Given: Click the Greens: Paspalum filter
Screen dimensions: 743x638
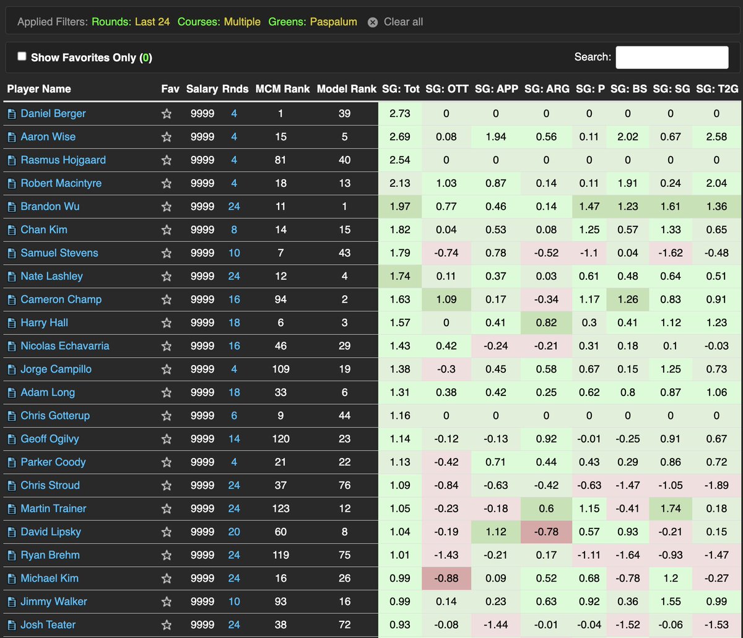Looking at the screenshot, I should coord(313,22).
